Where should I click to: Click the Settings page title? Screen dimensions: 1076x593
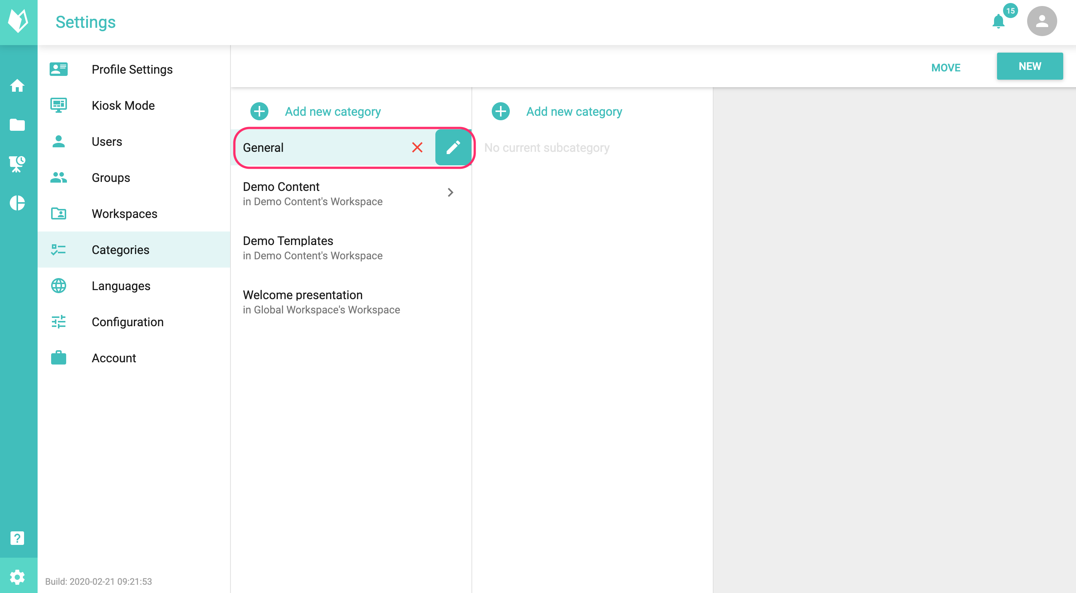86,22
